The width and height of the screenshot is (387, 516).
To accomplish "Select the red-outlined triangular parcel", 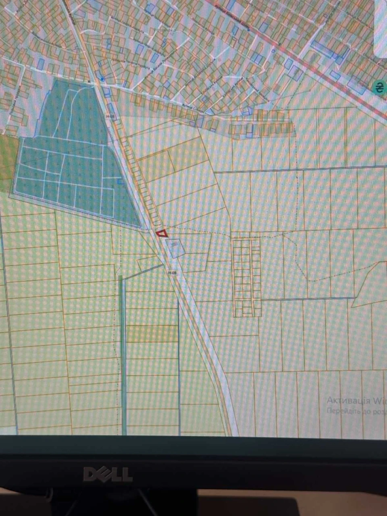I will [162, 233].
